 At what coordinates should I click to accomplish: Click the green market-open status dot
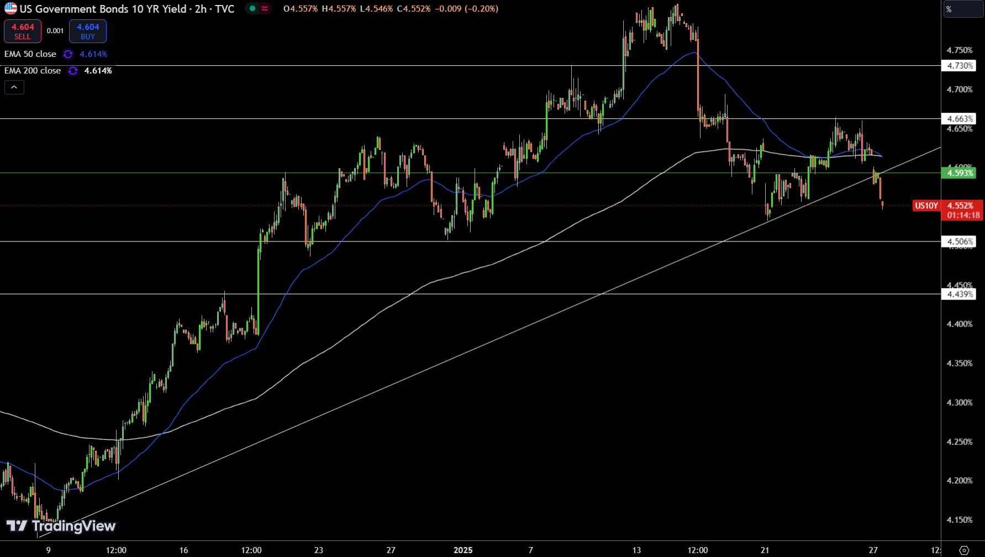[x=252, y=8]
